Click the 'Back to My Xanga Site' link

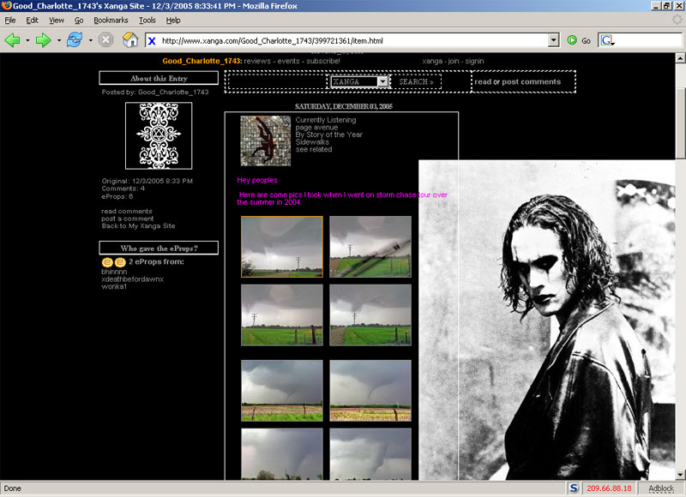(138, 226)
